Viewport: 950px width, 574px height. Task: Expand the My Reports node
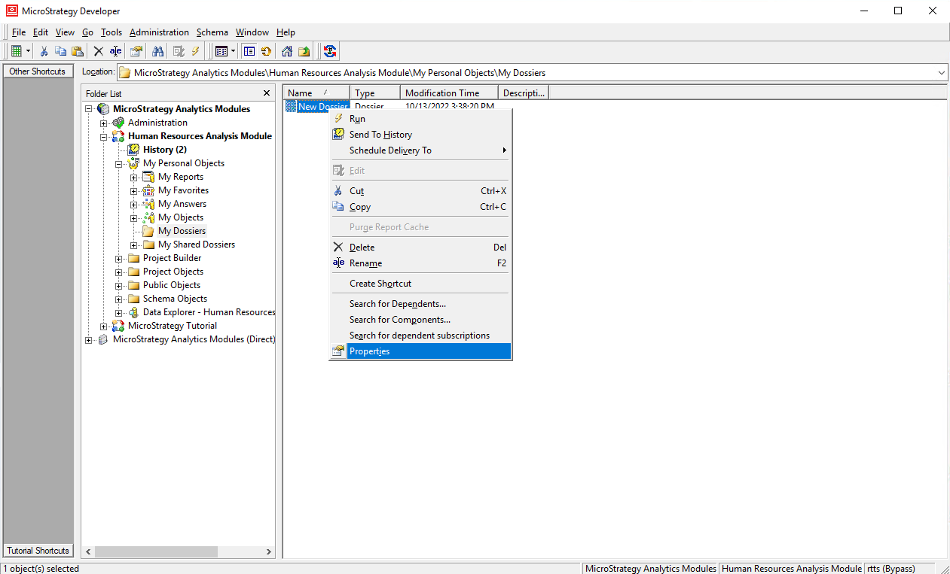coord(134,177)
